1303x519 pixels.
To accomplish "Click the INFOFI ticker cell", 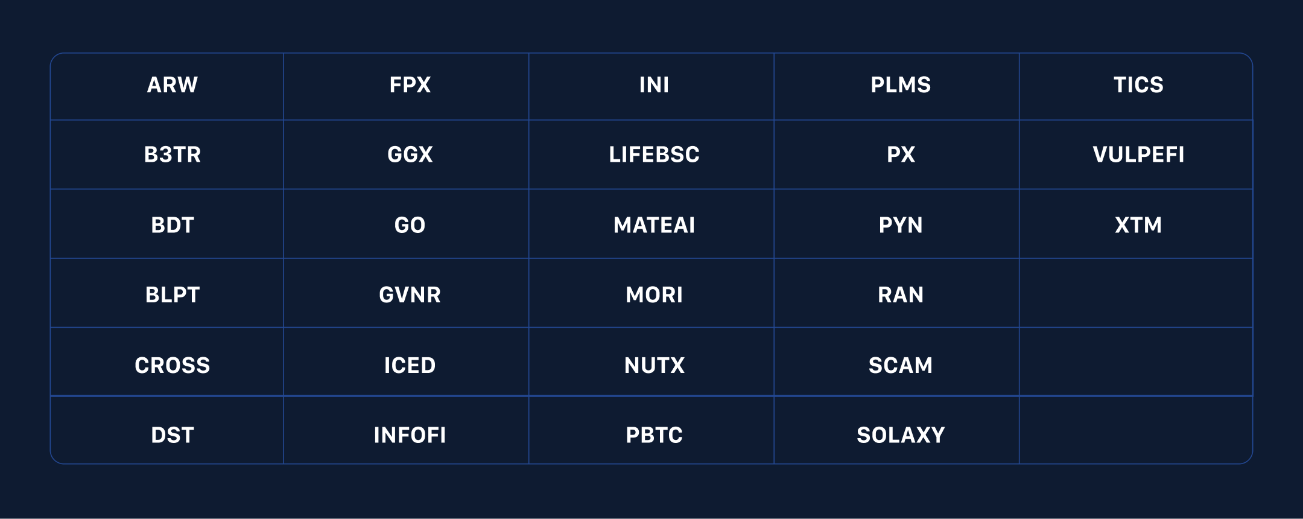I will [410, 435].
